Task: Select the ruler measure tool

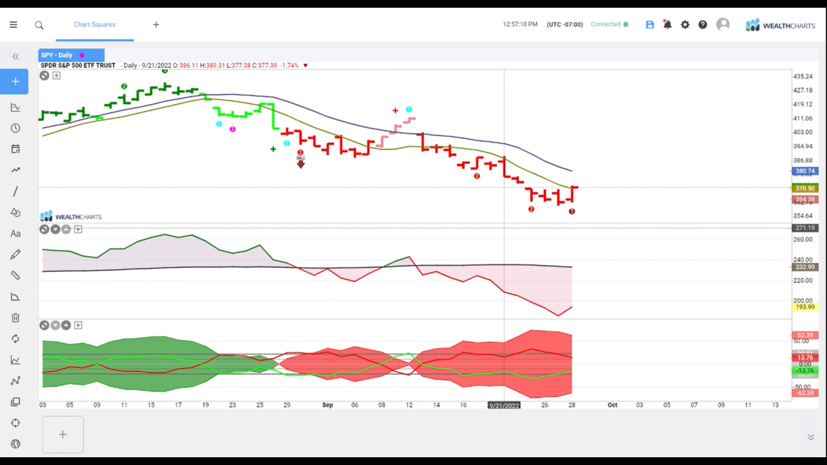Action: 16,276
